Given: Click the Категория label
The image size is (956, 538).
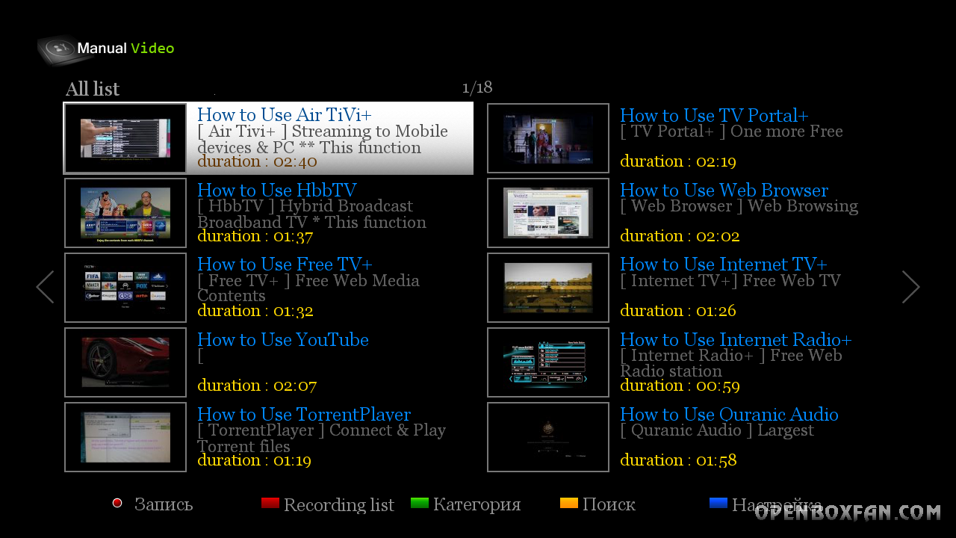Looking at the screenshot, I should coord(477,504).
